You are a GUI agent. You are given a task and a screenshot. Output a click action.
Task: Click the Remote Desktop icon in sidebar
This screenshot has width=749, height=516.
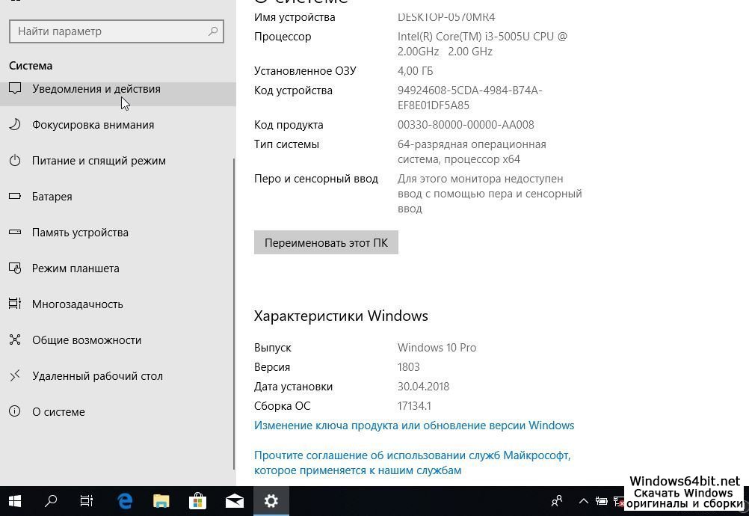14,376
